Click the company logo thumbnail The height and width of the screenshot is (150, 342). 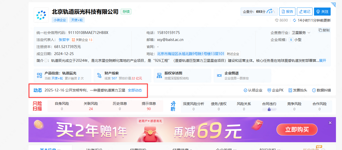coord(41,15)
